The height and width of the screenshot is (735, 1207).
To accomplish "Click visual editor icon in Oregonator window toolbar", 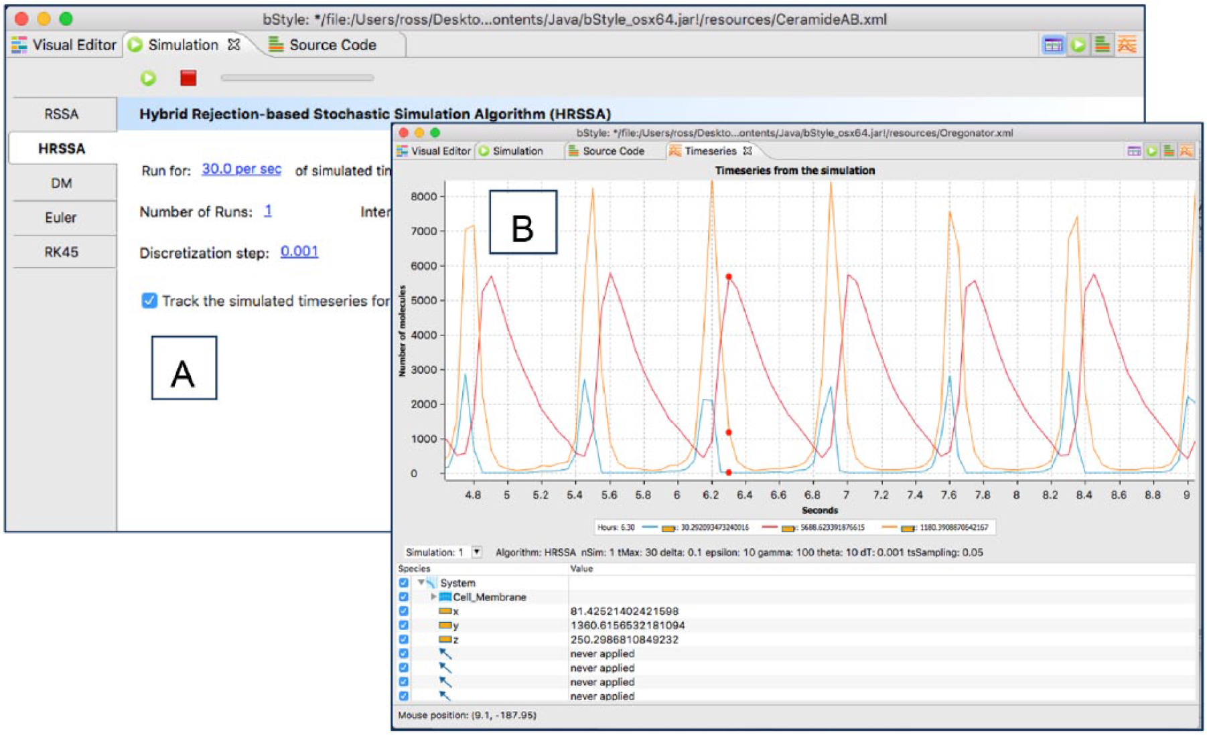I will pyautogui.click(x=1133, y=151).
